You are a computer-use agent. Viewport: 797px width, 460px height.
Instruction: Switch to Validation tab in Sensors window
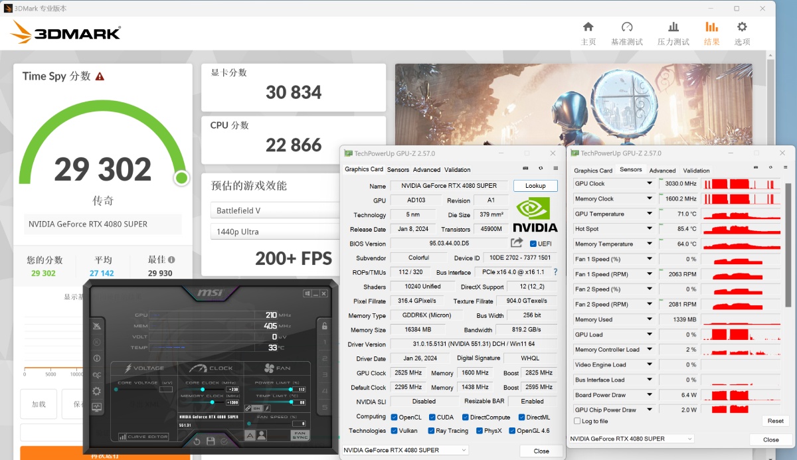(696, 171)
